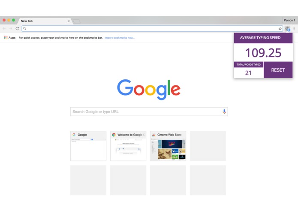The height and width of the screenshot is (212, 298).
Task: Focus the Search Google or type URL box
Action: 149,112
